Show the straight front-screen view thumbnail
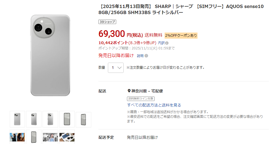Image resolution: width=270 pixels, height=144 pixels. click(x=67, y=119)
